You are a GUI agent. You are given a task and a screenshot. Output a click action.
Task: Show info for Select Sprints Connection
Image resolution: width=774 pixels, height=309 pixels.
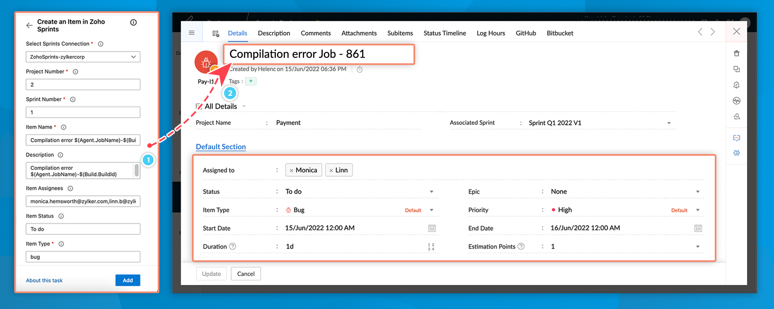(101, 44)
